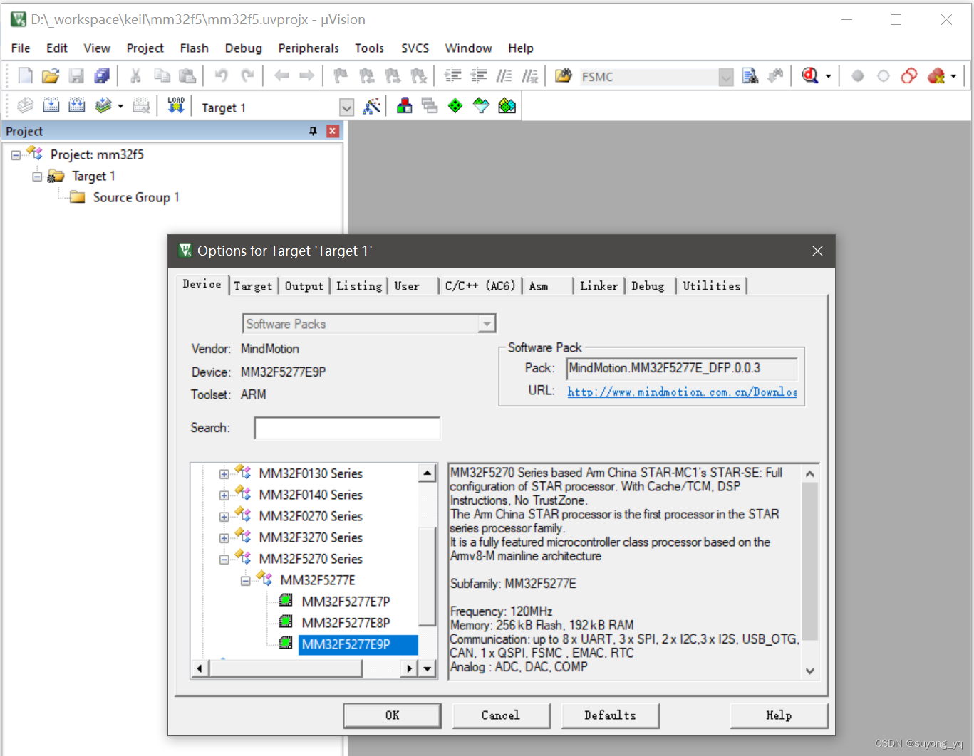
Task: Switch to the C/C++ (AC6) tab
Action: pos(480,286)
